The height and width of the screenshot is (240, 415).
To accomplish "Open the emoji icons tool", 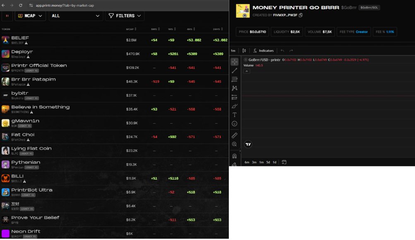I will coord(235,124).
